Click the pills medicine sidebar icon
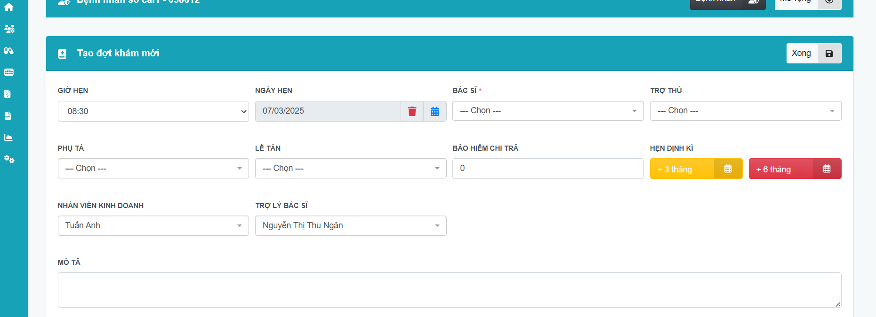This screenshot has width=876, height=317. click(x=9, y=51)
